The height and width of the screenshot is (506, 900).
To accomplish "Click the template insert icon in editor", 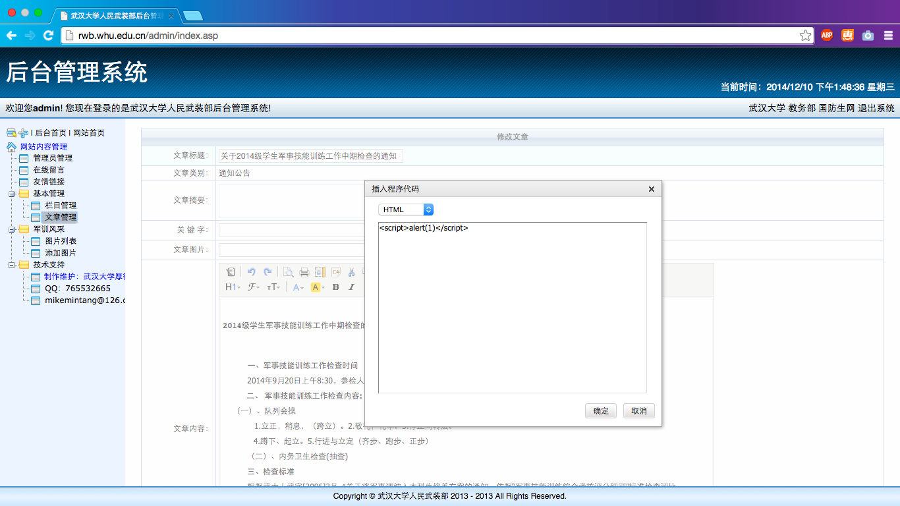I will (x=320, y=271).
